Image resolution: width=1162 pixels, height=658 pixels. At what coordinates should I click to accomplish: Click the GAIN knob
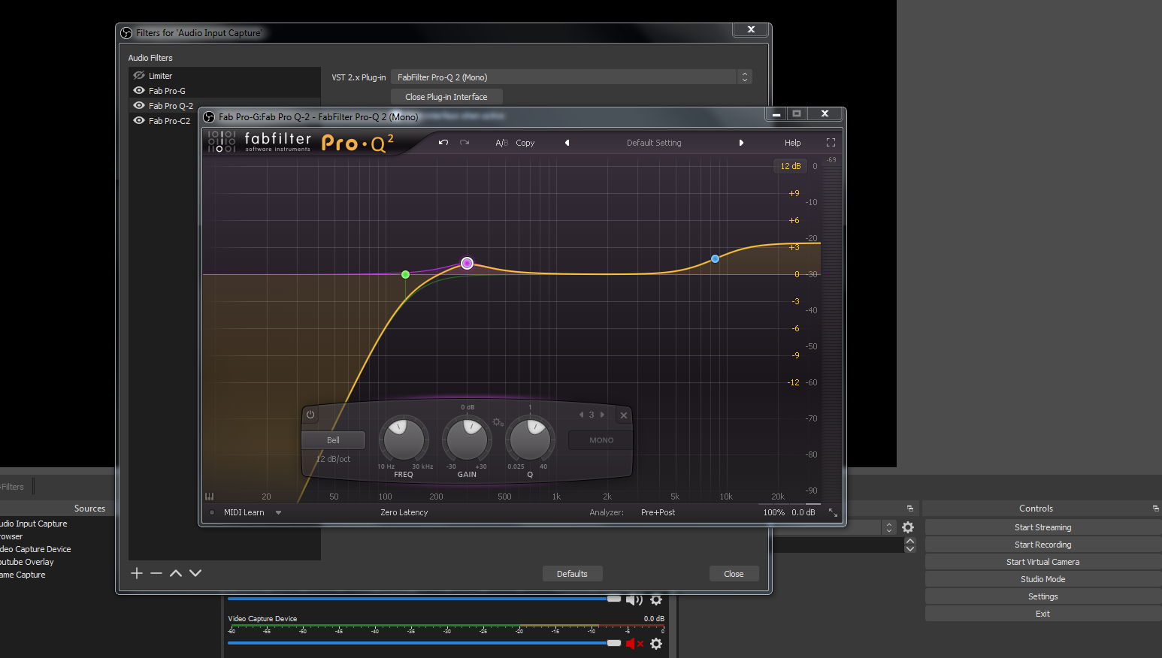(x=467, y=439)
